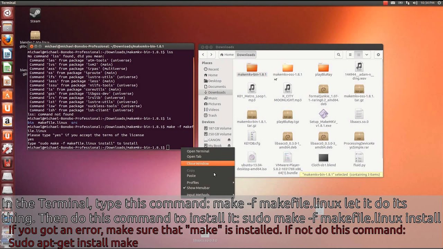Select K_CITY MOONLIGHT.mp3 audio file
443x249 pixels.
[x=287, y=93]
